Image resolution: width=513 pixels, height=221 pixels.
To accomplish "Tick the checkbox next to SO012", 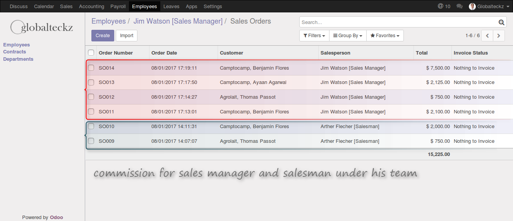I will tap(91, 97).
